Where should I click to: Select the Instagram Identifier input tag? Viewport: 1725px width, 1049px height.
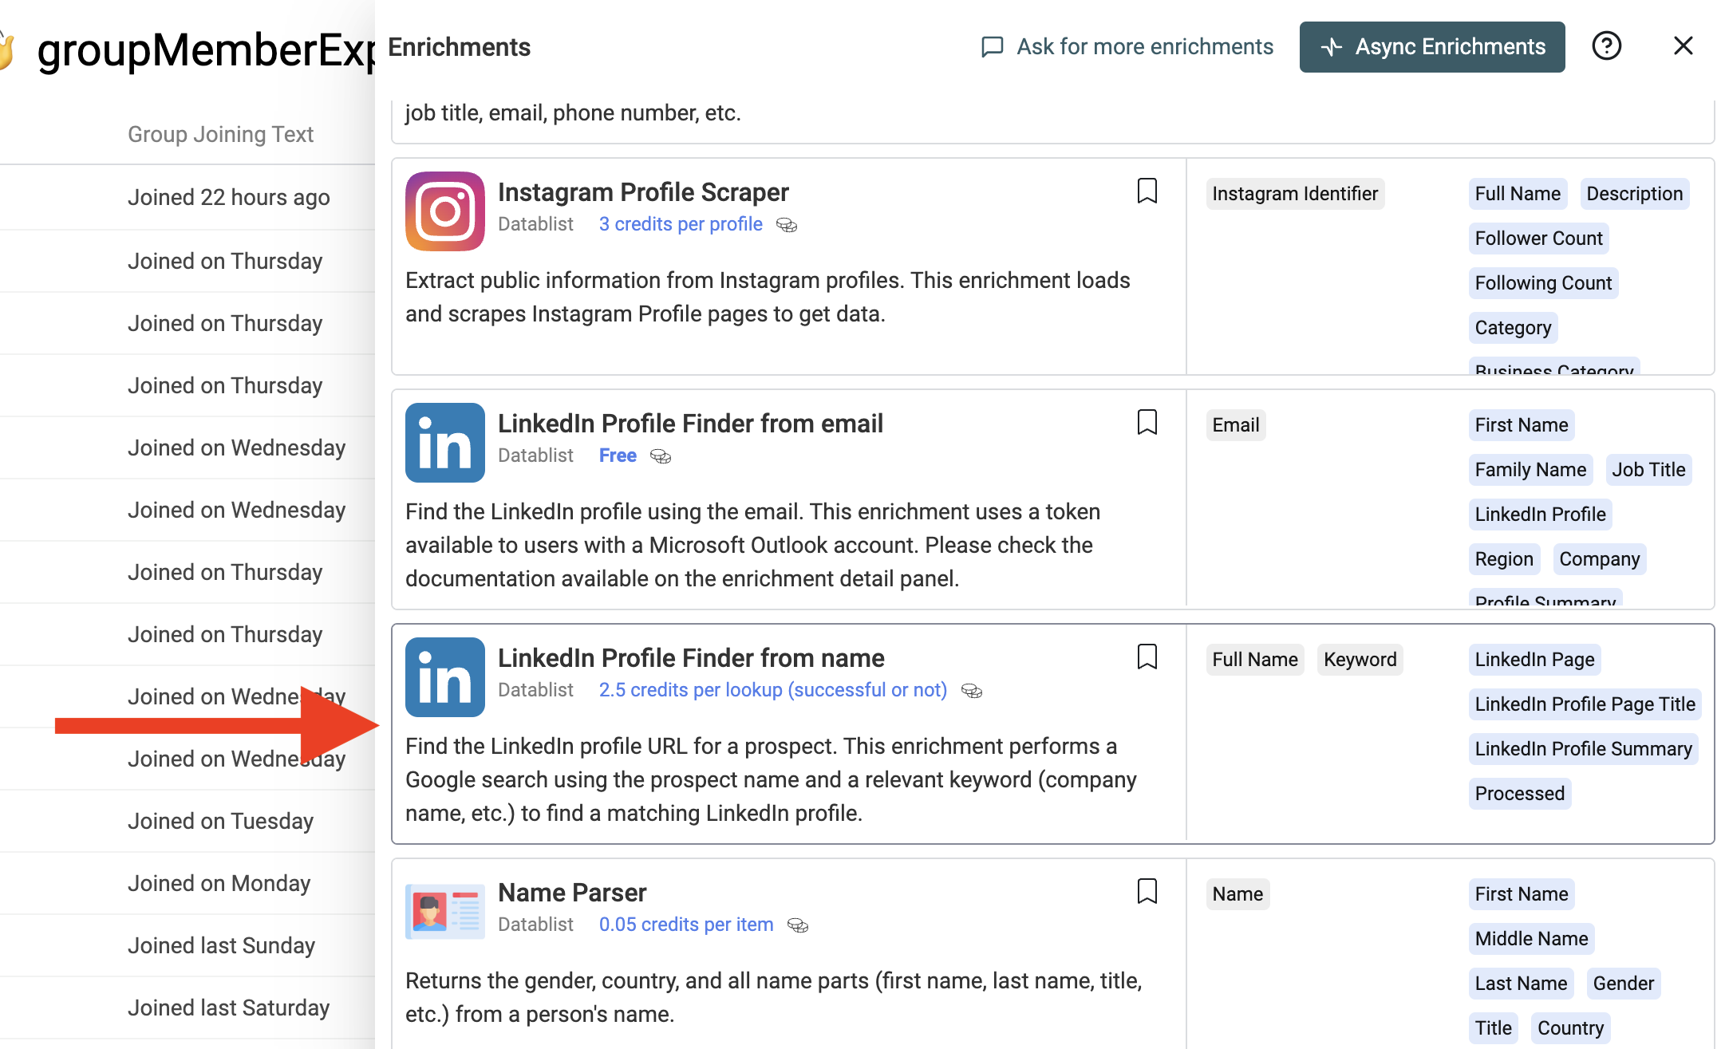click(x=1294, y=193)
